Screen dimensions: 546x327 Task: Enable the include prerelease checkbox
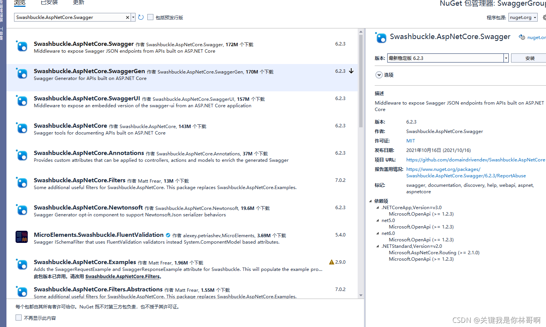click(x=150, y=17)
